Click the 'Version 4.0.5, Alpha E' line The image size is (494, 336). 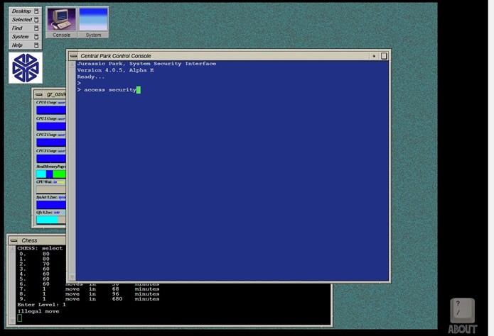(x=115, y=70)
